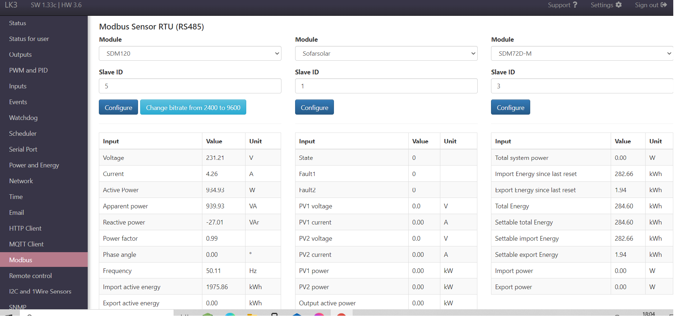This screenshot has width=688, height=324.
Task: Select the Slave ID field containing 3
Action: pos(582,86)
